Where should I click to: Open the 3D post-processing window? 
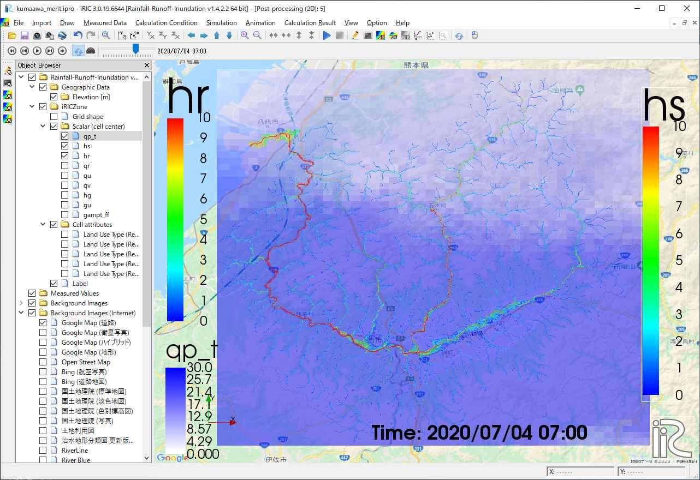pyautogui.click(x=406, y=35)
